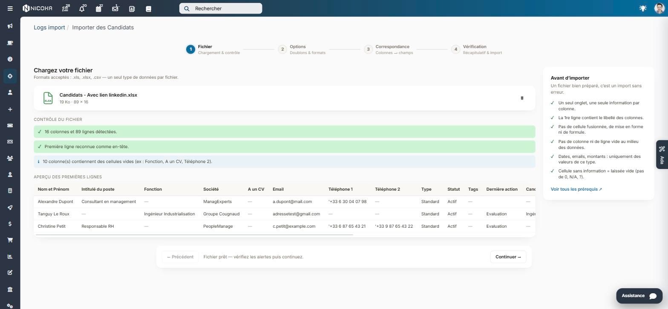Click in the Rechercher search field
Viewport: 668px width, 309px height.
(x=221, y=9)
